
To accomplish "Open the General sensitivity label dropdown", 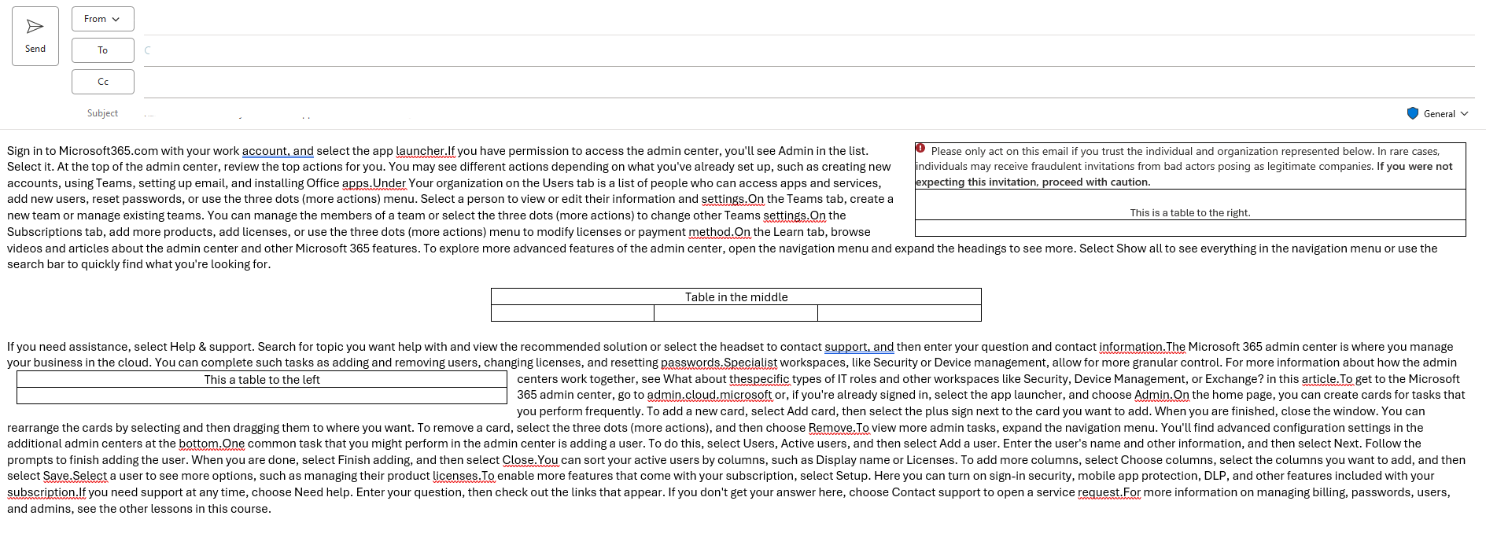I will point(1438,114).
